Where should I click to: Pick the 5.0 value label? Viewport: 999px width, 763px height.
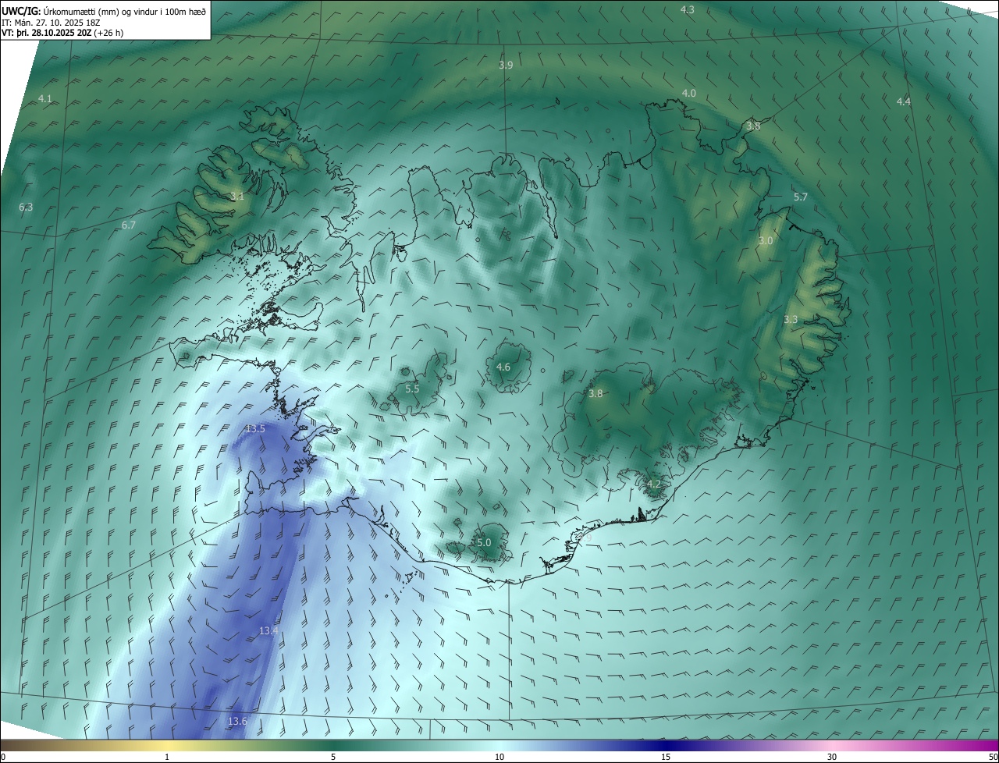(x=484, y=542)
